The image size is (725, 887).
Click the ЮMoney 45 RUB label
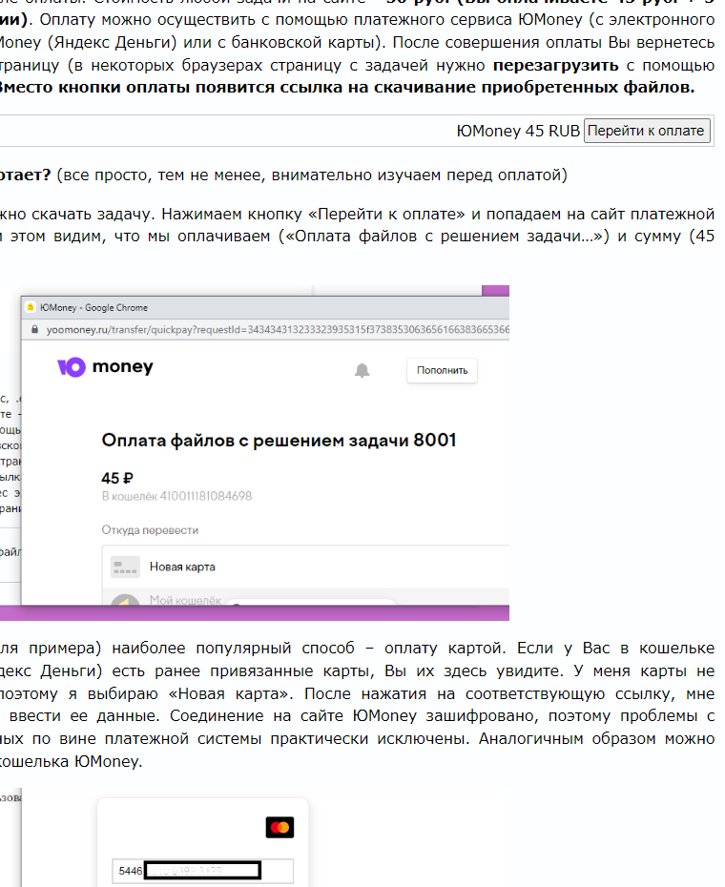point(518,131)
